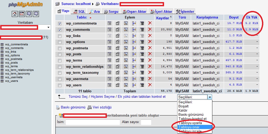Click the insert icon for wp_options row
Image resolution: width=268 pixels, height=134 pixels.
(x=134, y=42)
